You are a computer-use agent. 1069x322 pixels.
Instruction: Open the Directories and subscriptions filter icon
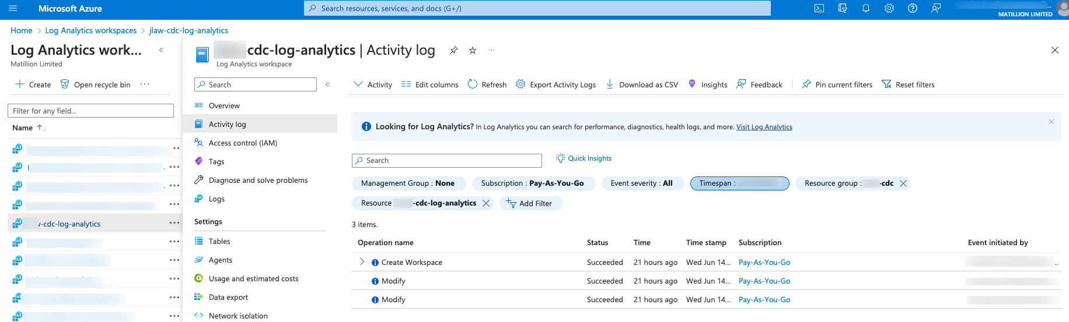click(843, 8)
